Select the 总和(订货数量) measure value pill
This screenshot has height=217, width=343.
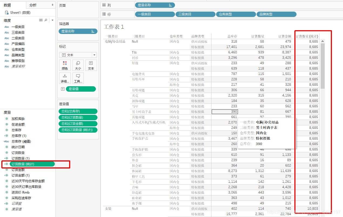coord(78,118)
